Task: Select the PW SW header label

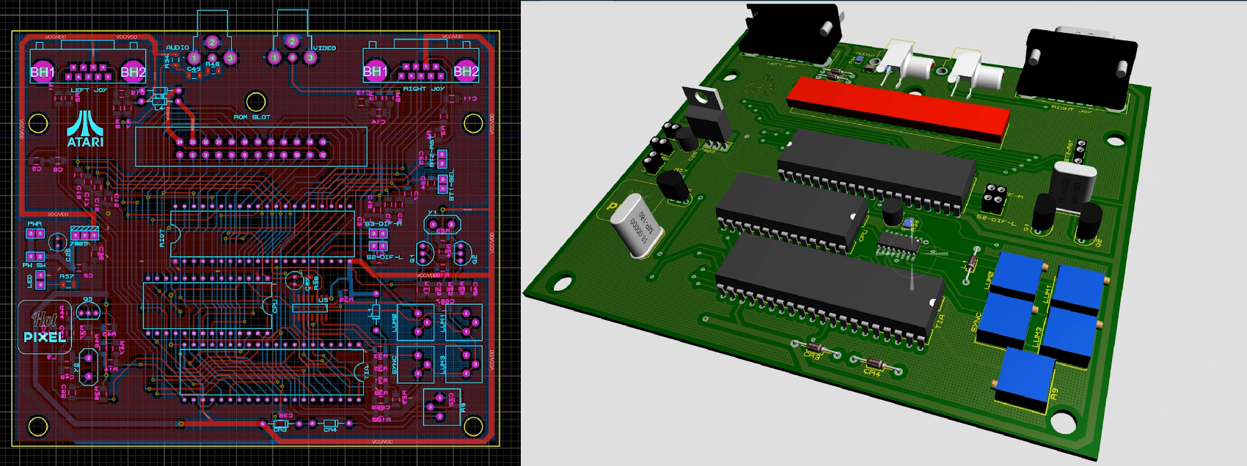Action: (34, 265)
